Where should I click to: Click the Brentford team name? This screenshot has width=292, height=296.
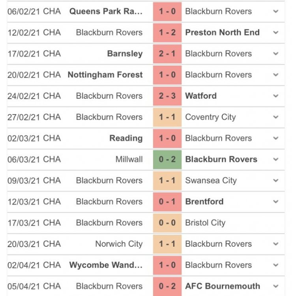tap(204, 202)
